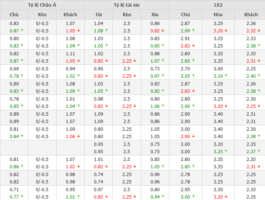Click the up arrow next to 2.40

(260, 76)
